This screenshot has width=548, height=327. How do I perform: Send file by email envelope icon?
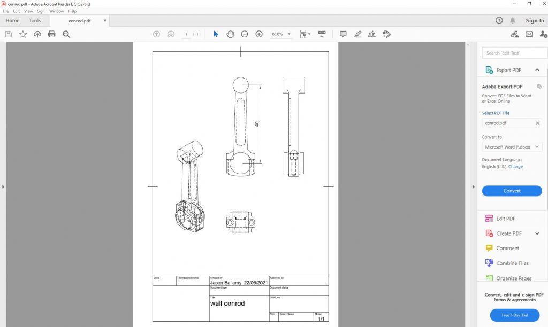tap(529, 34)
